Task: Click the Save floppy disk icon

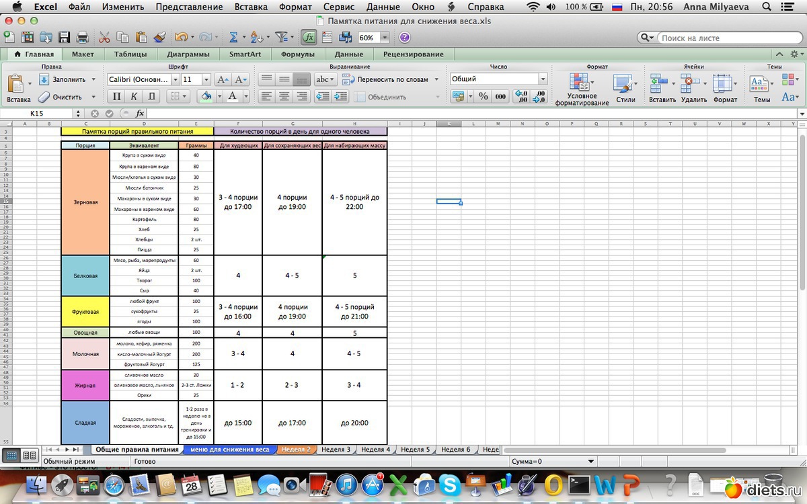Action: pos(65,38)
